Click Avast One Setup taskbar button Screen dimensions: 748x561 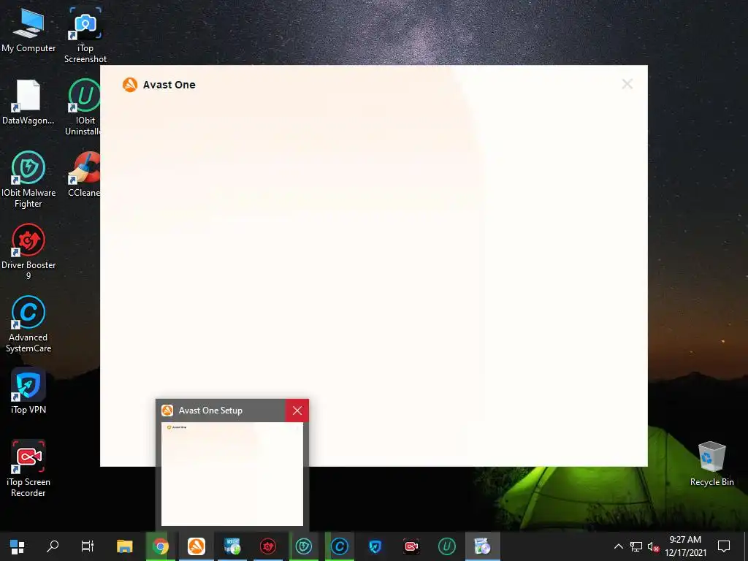196,546
